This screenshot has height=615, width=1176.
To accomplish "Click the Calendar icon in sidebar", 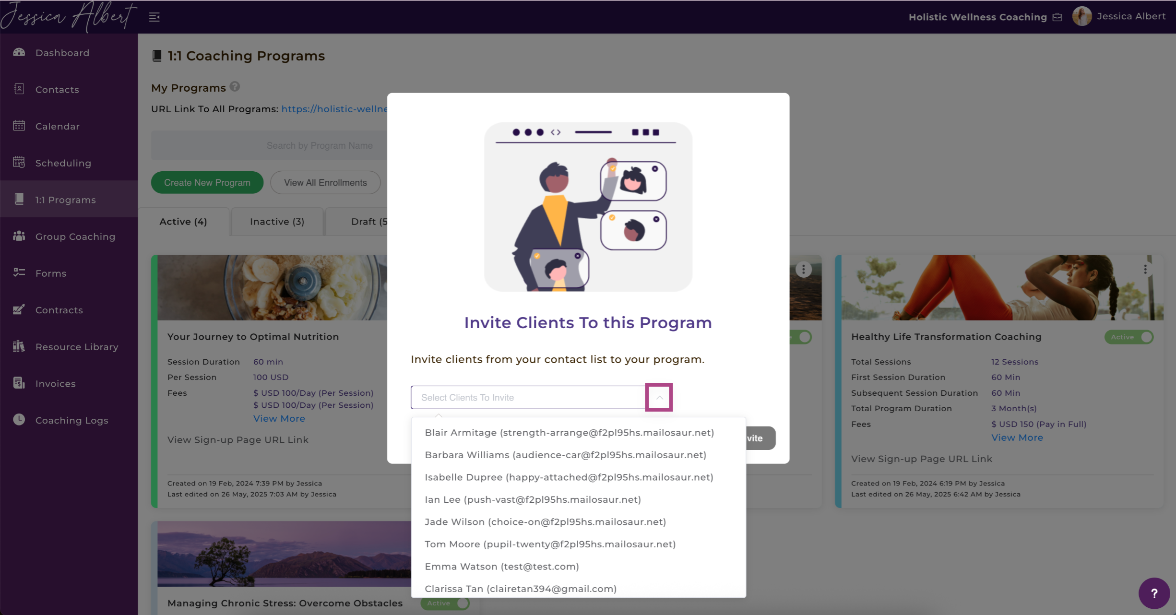I will point(19,126).
